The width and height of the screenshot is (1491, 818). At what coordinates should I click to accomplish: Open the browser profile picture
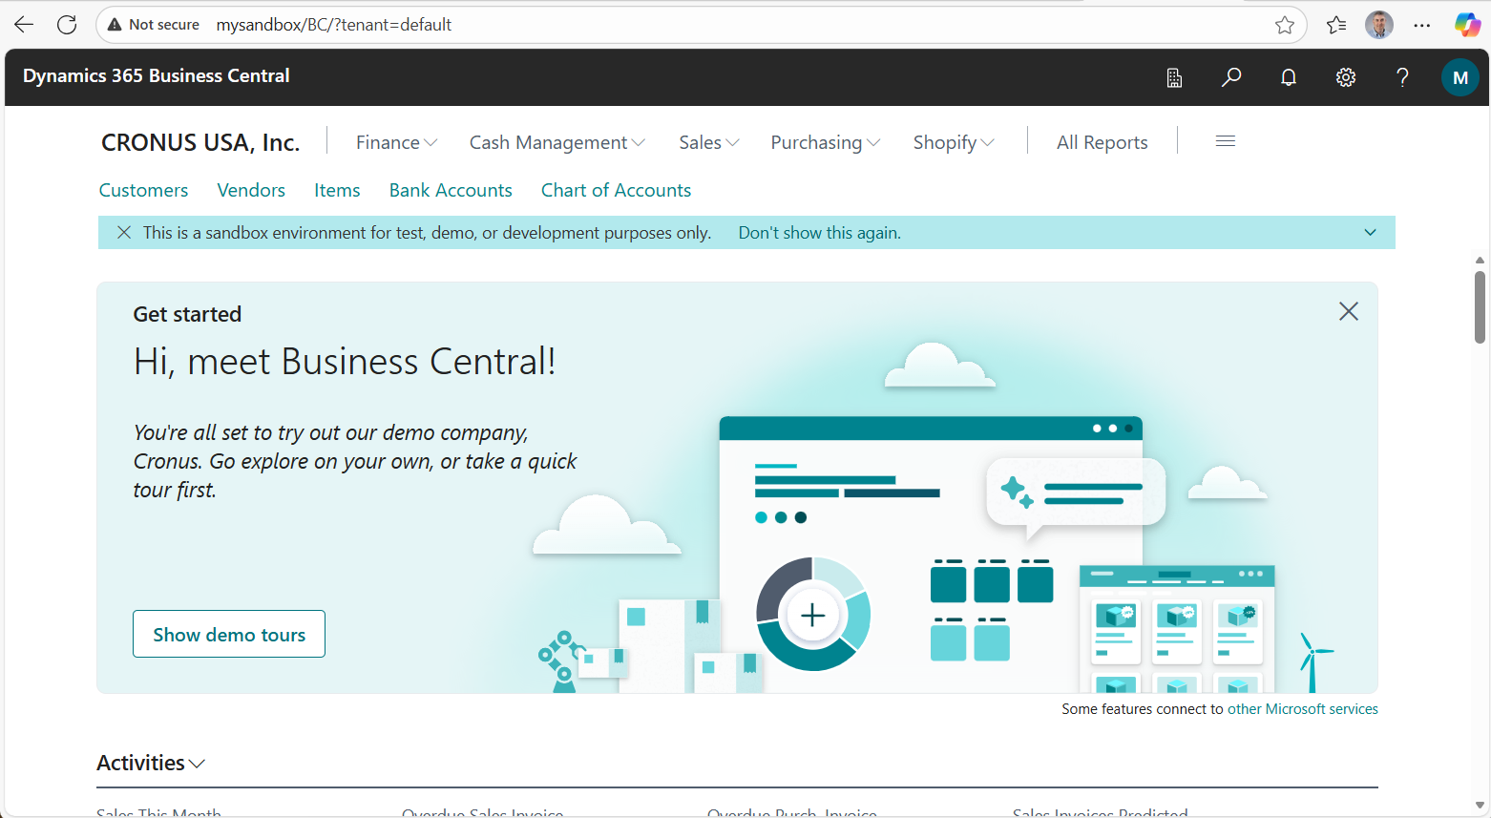(x=1379, y=25)
